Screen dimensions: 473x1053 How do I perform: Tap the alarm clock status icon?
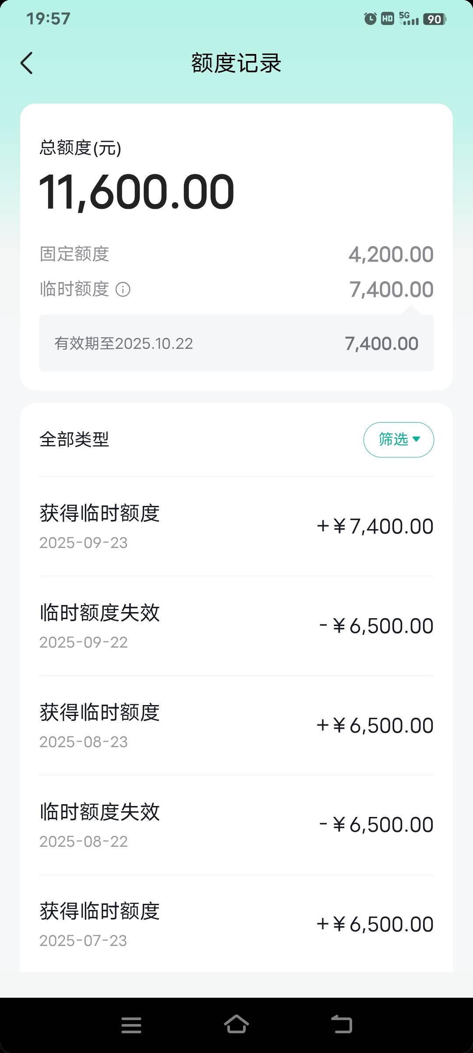tap(370, 19)
